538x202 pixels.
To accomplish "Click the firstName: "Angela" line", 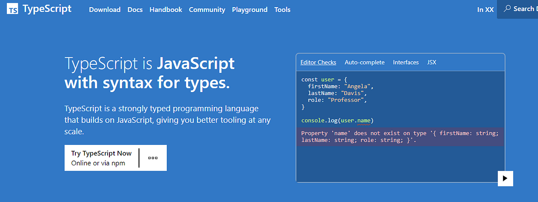I will pyautogui.click(x=341, y=87).
